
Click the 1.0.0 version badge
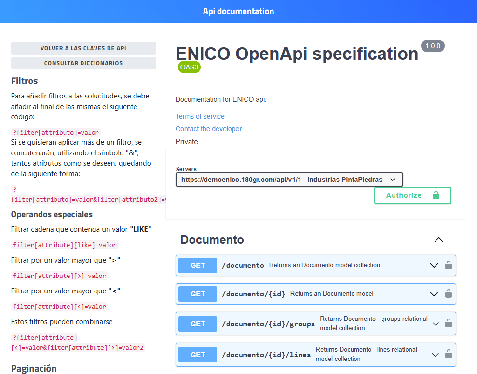pos(433,46)
